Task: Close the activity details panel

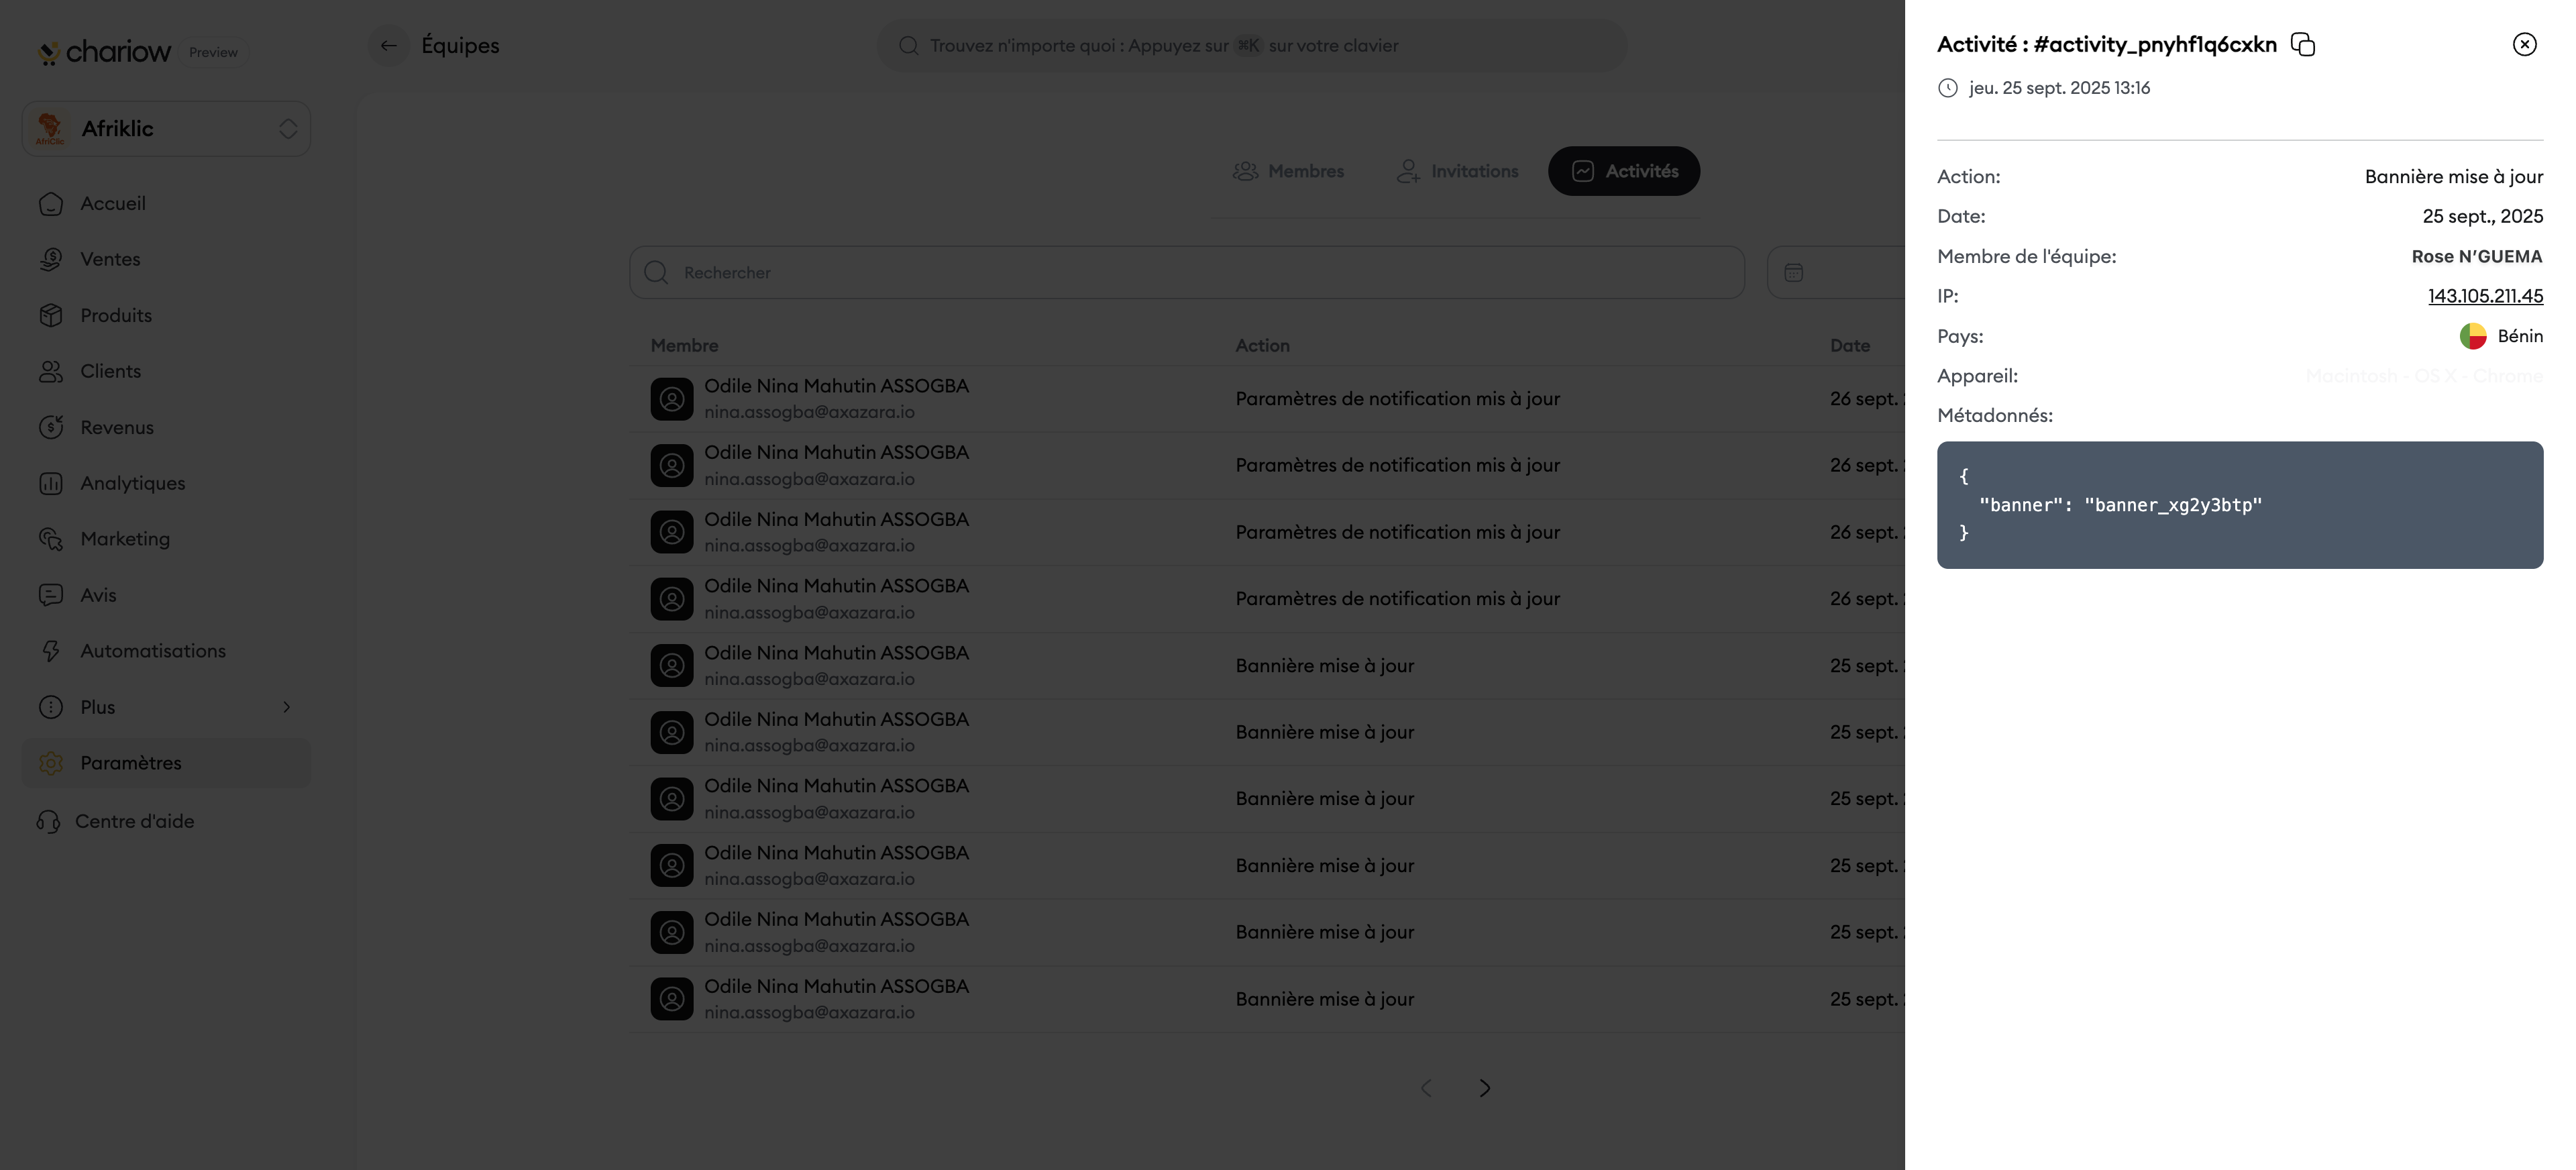Action: click(2524, 44)
